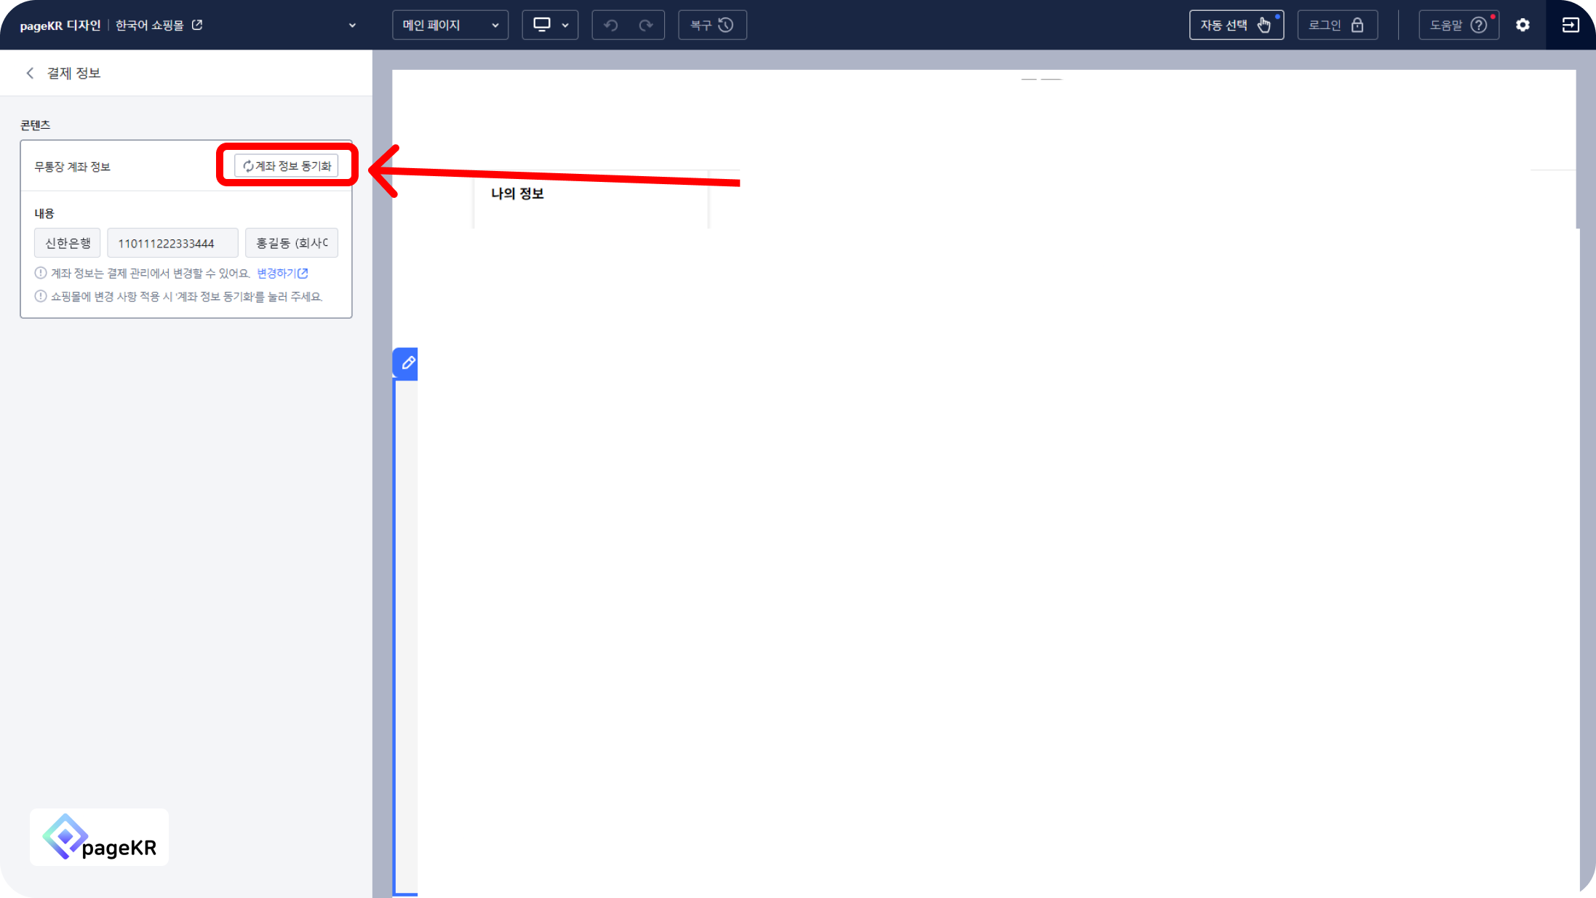The image size is (1596, 898).
Task: Click the back arrow beside 결제 정보
Action: pos(30,73)
